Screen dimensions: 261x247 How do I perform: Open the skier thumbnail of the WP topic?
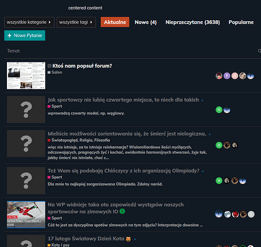click(26, 214)
